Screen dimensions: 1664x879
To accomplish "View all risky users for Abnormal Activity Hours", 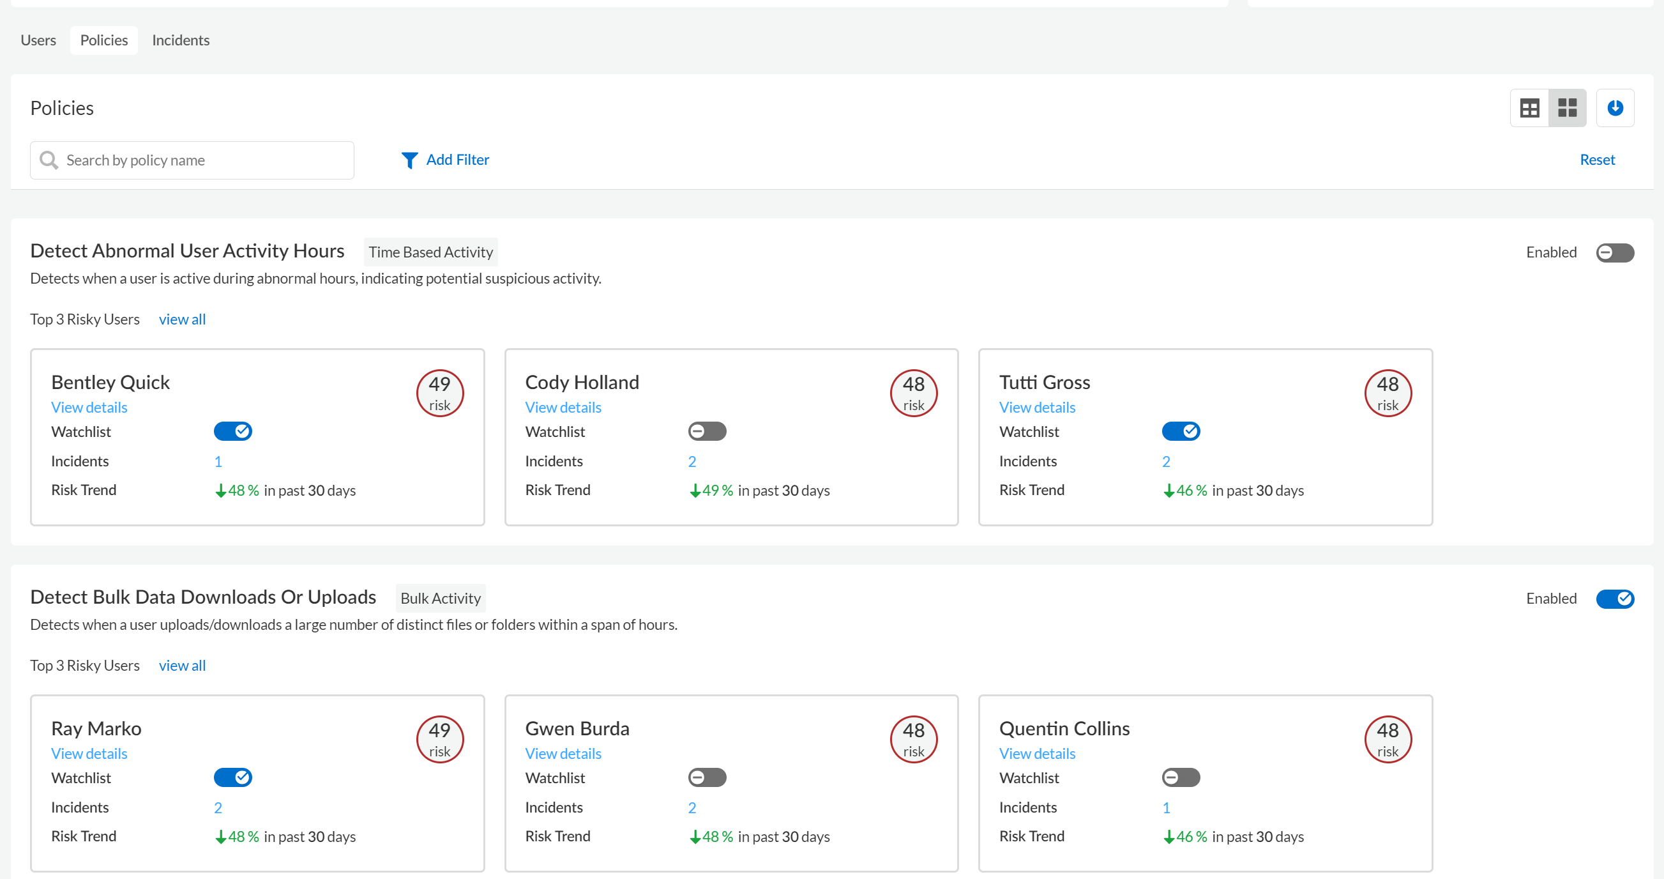I will tap(182, 319).
